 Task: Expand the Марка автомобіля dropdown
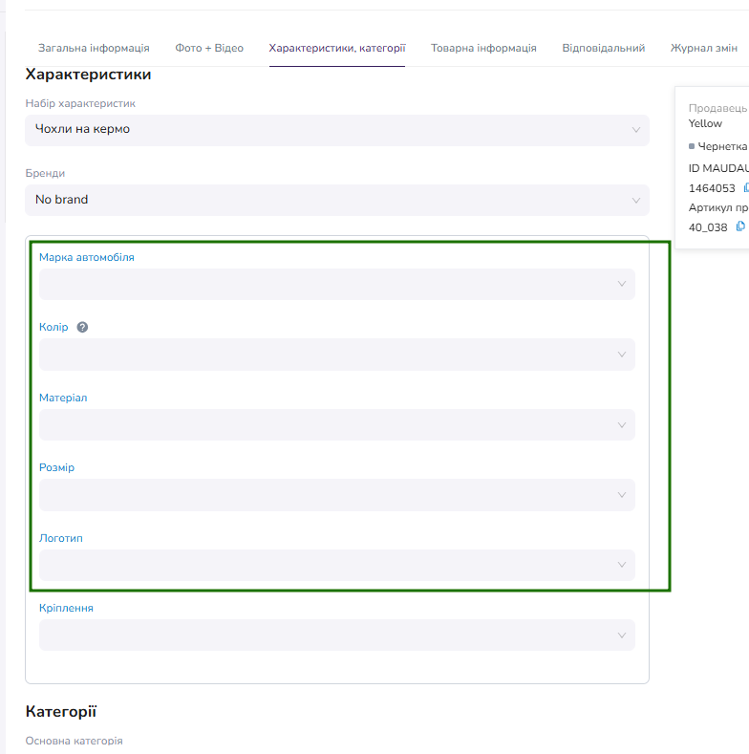click(337, 284)
